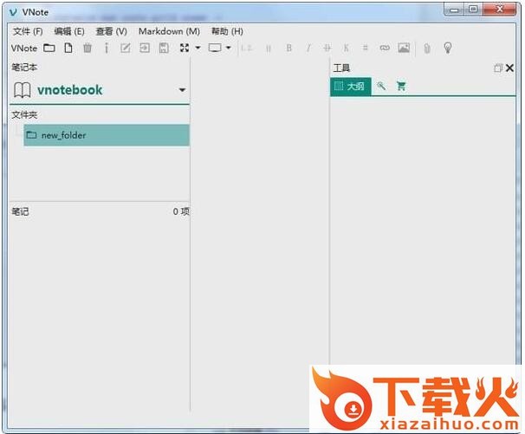525x434 pixels.
Task: Toggle italic formatting button
Action: (308, 49)
